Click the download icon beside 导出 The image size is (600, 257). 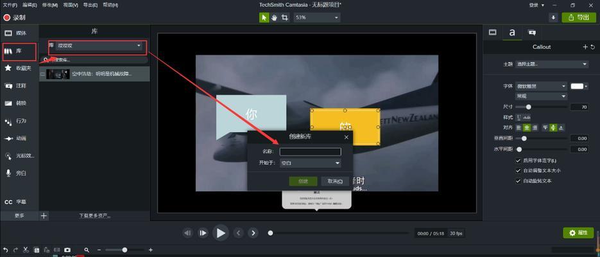[553, 17]
